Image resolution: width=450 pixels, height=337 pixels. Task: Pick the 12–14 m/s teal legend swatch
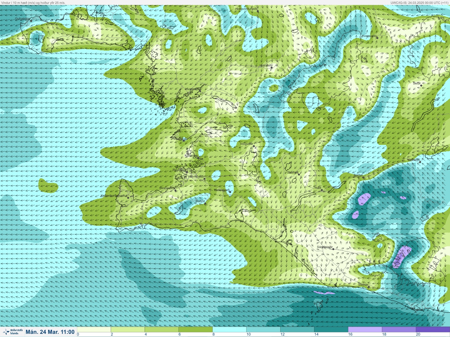tap(297, 330)
